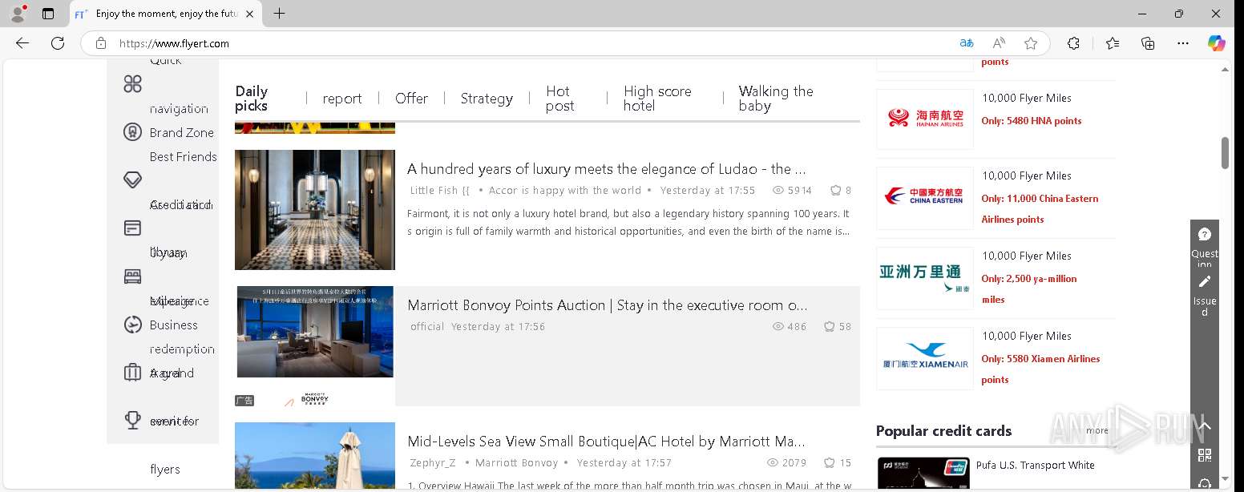Image resolution: width=1244 pixels, height=492 pixels.
Task: Click the back-to-top arrow floating button
Action: tap(1204, 425)
